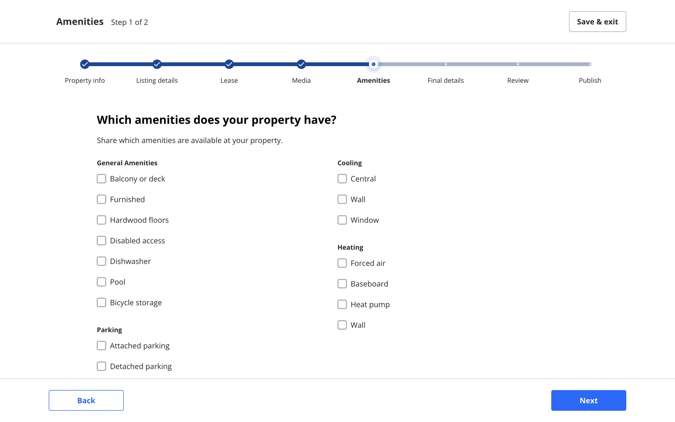Check the Wall option under Heating

(x=342, y=325)
